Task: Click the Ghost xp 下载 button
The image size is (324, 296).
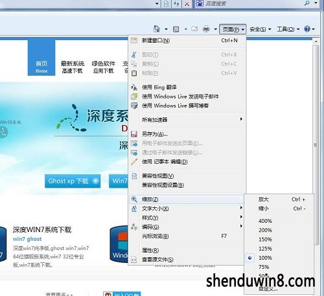Action: click(x=73, y=181)
